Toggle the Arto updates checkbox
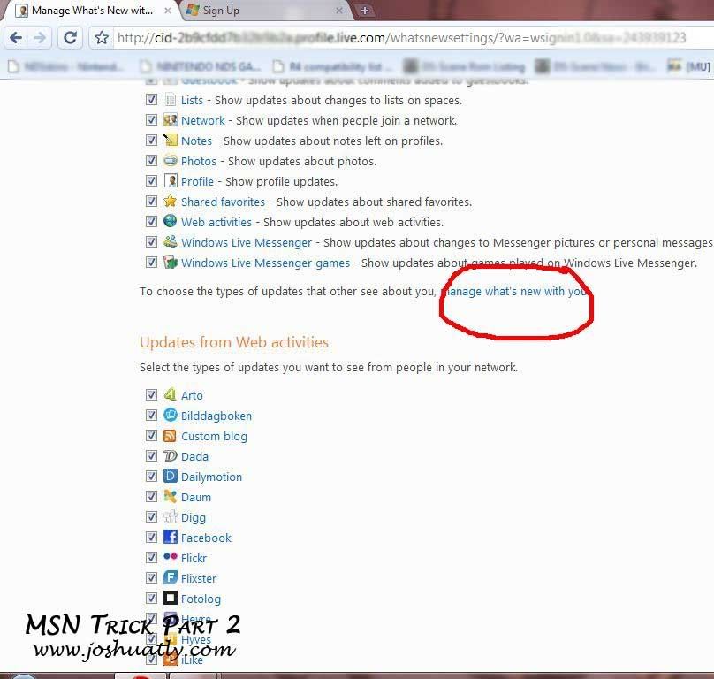 click(151, 394)
